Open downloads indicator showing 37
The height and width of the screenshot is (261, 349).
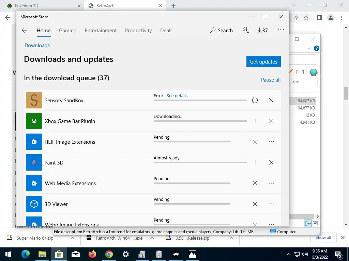(263, 30)
